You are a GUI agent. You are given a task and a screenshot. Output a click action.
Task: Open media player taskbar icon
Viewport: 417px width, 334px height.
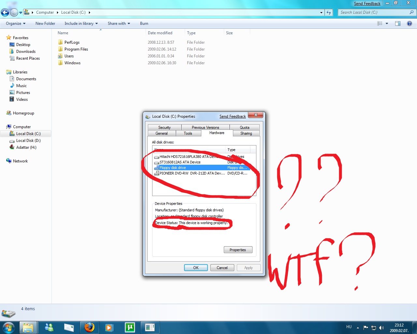(x=109, y=327)
